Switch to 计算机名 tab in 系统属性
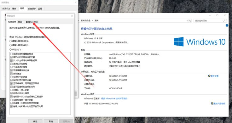 click(6, 9)
